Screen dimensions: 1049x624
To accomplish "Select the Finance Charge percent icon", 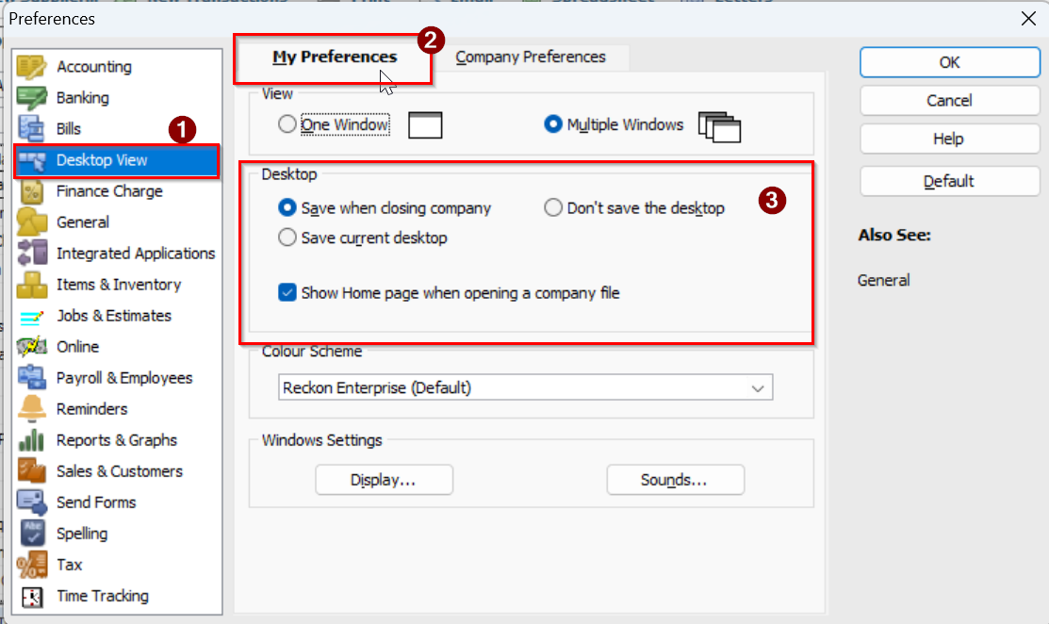I will click(31, 191).
